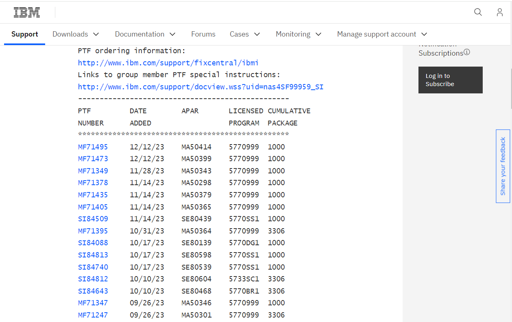The width and height of the screenshot is (512, 322).
Task: Click APAR value MA50346
Action: click(196, 303)
